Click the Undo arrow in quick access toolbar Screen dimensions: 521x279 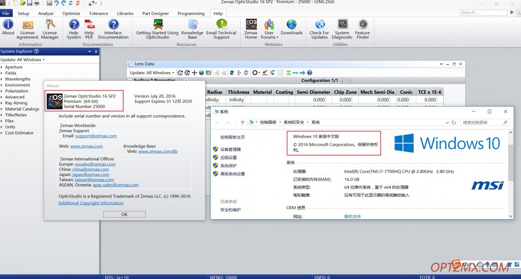(x=56, y=3)
